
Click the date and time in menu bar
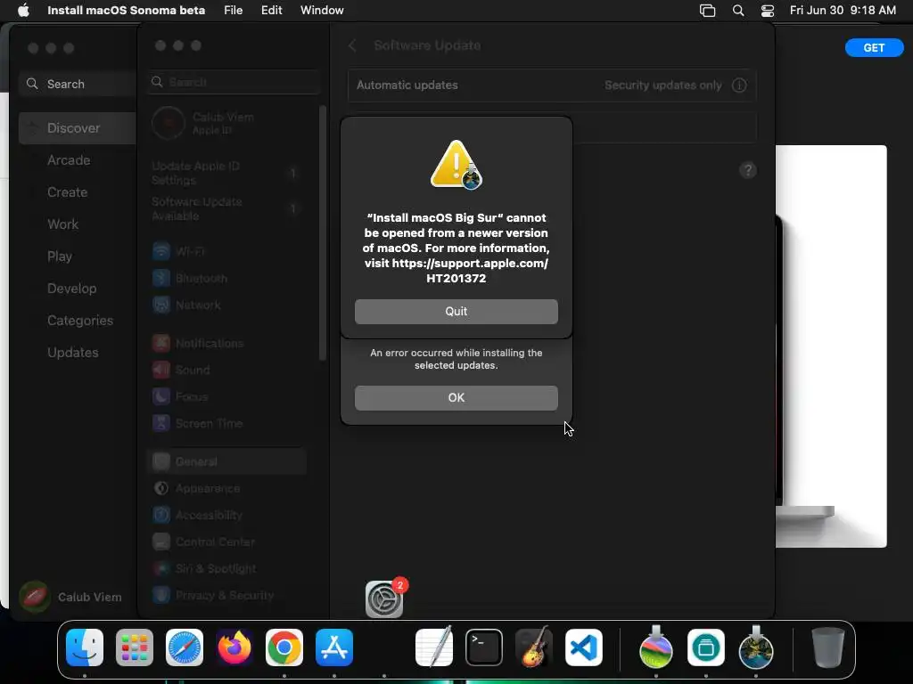pos(843,10)
